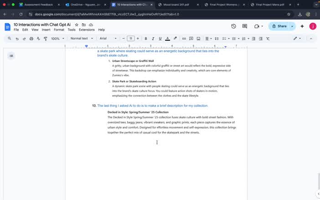The width and height of the screenshot is (320, 200).
Task: Toggle underline formatting
Action: point(160,38)
